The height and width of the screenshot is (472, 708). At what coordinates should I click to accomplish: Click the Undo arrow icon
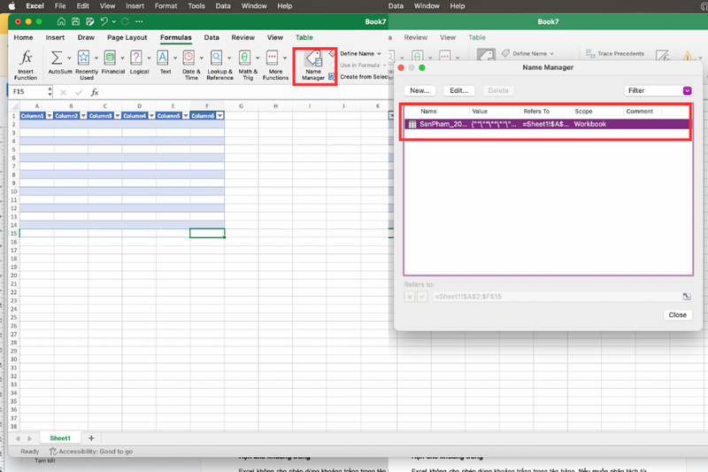[x=104, y=21]
